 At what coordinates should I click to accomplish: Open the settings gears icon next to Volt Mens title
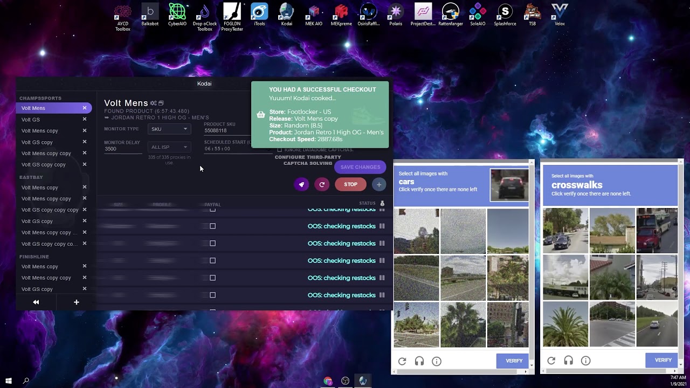pyautogui.click(x=153, y=103)
